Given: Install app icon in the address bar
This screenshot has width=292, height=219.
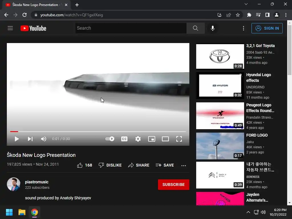Looking at the screenshot, I should coord(220,15).
